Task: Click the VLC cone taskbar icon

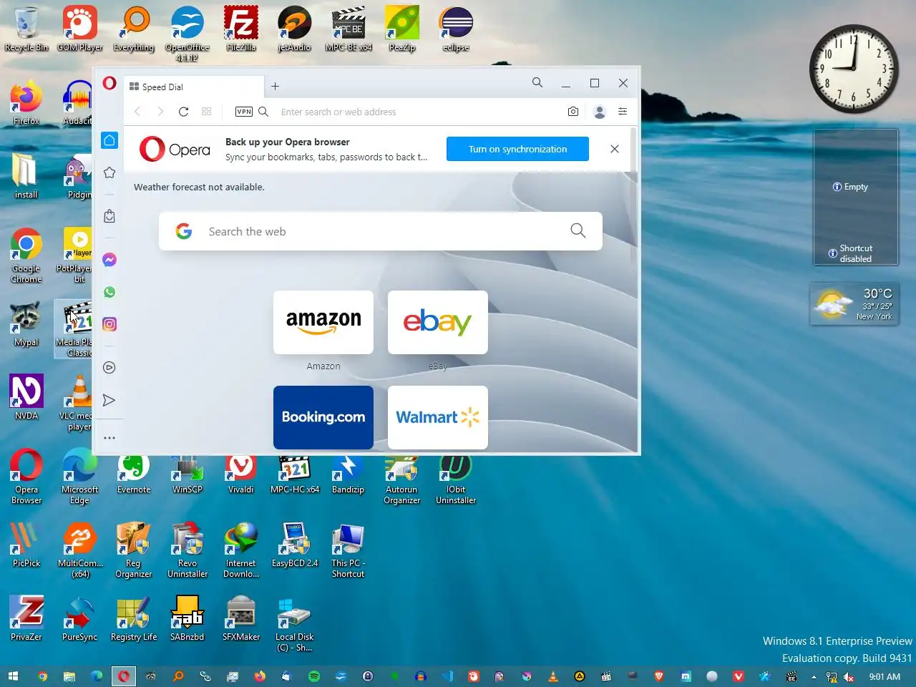Action: pyautogui.click(x=552, y=676)
